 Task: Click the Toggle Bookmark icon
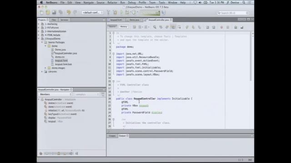199,27
